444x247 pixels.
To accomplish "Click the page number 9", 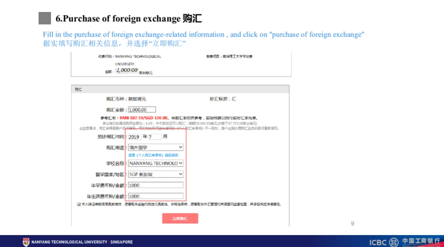I will pos(353,224).
